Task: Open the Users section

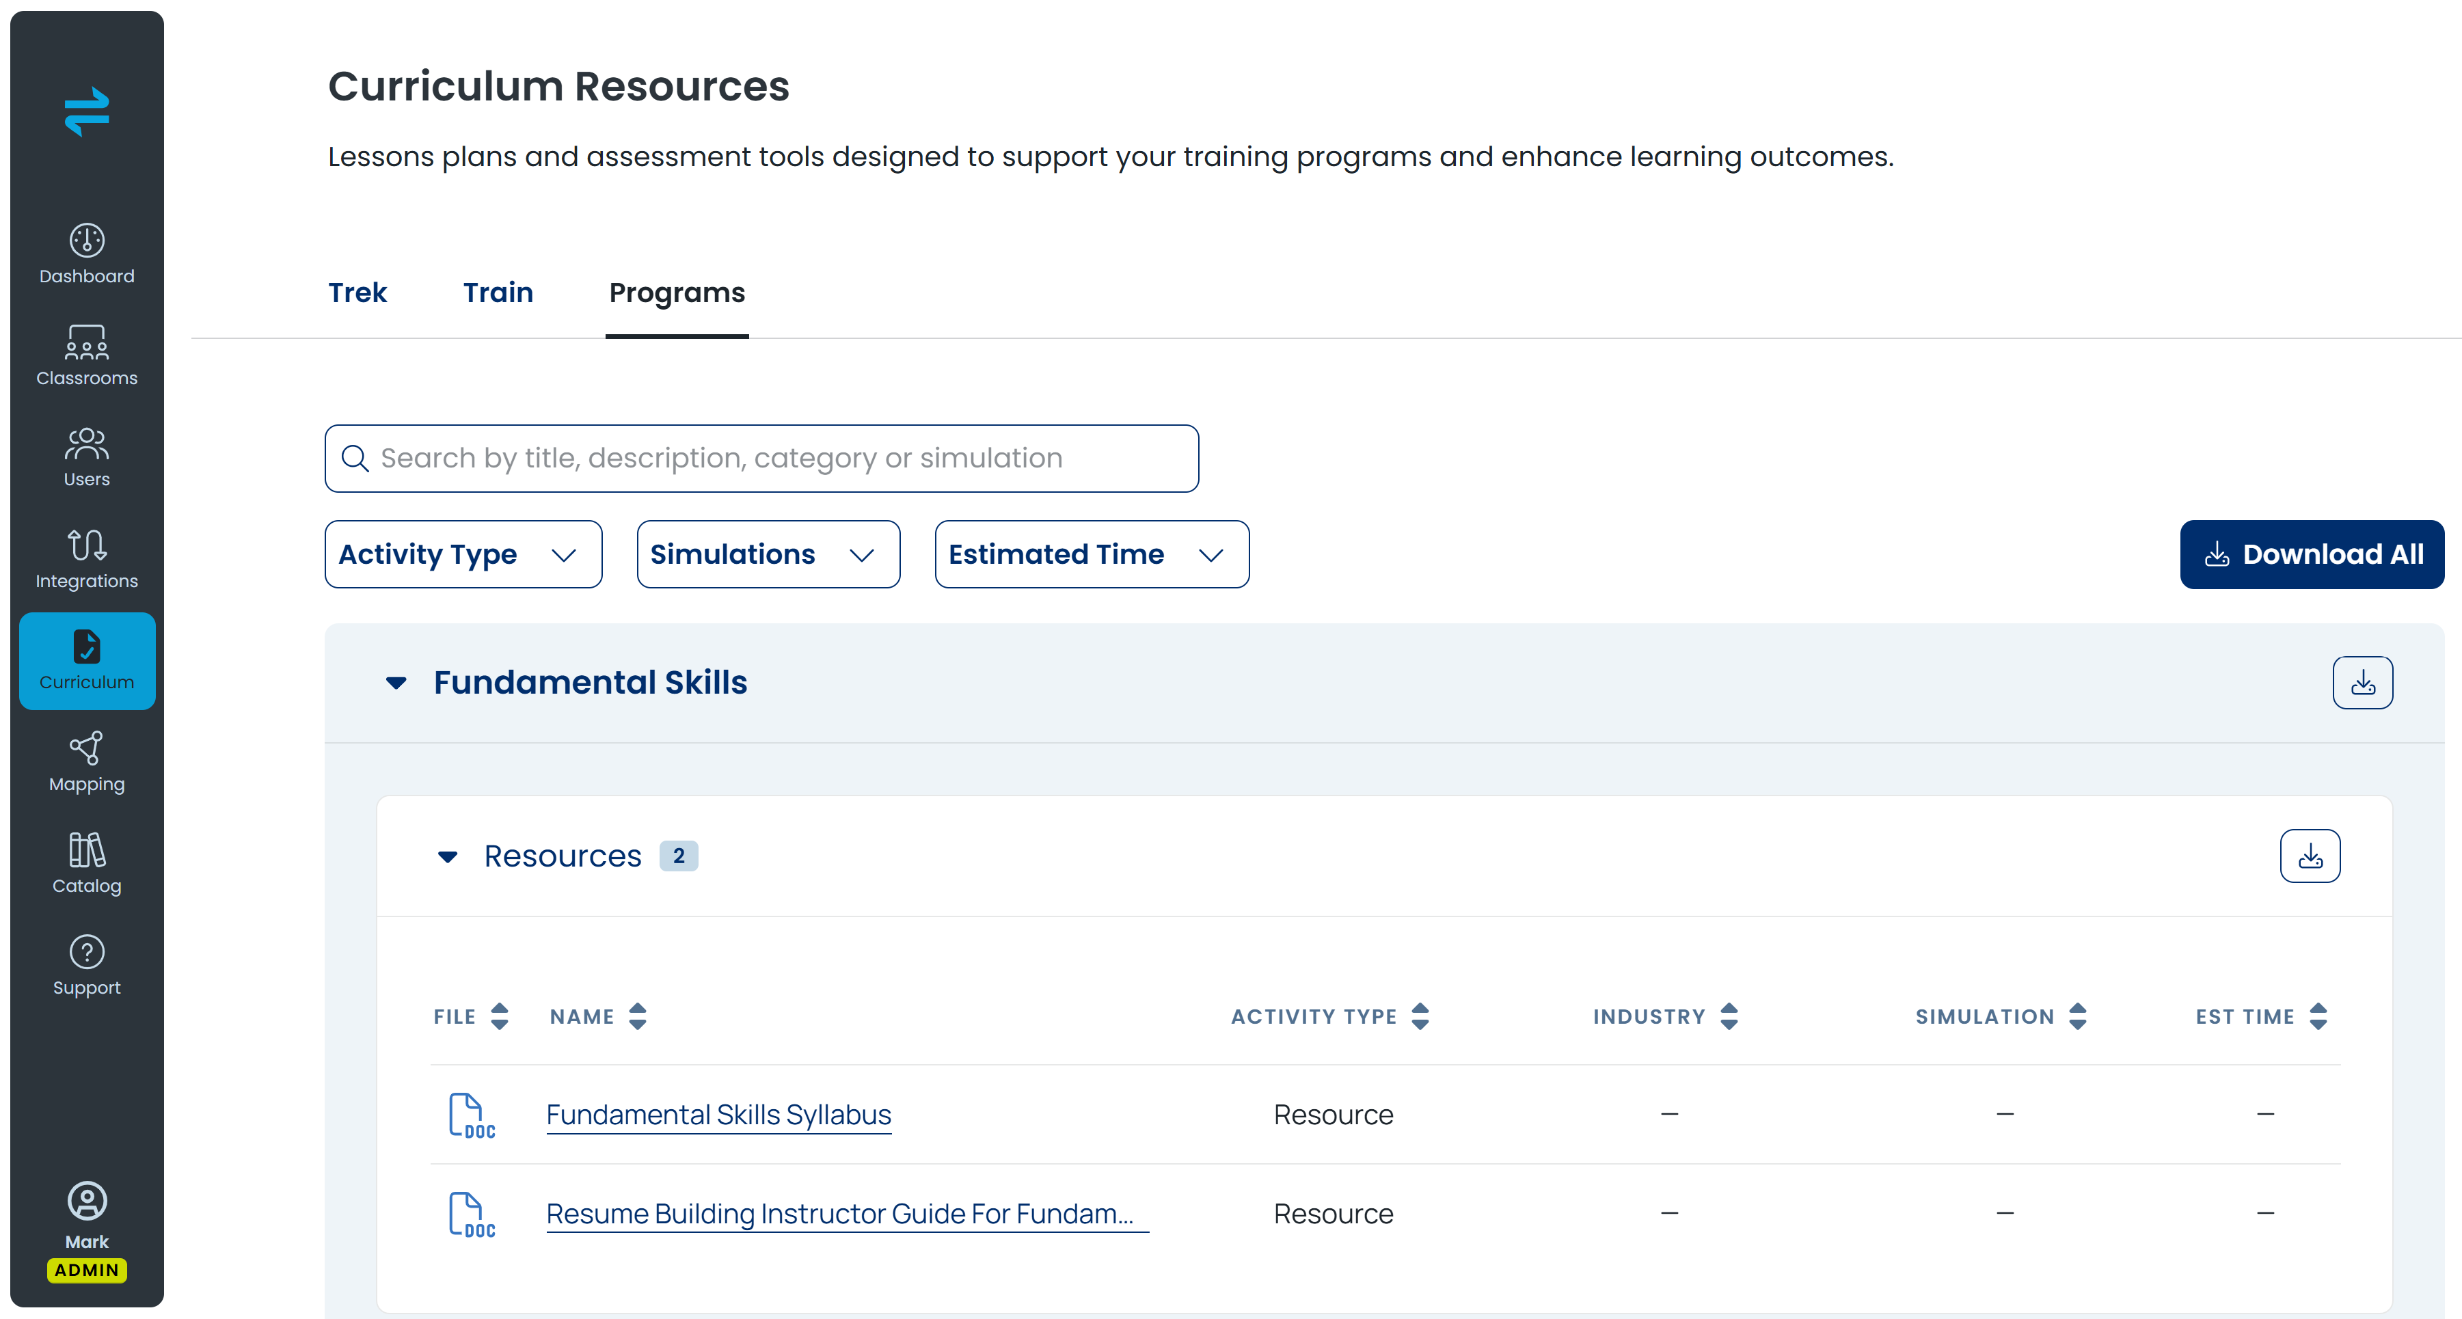Action: click(x=87, y=458)
